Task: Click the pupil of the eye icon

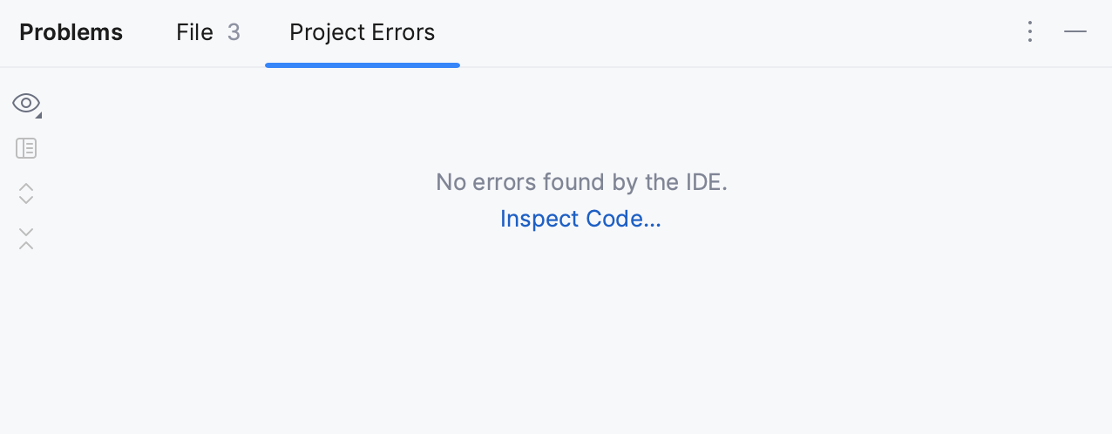Action: (x=26, y=104)
